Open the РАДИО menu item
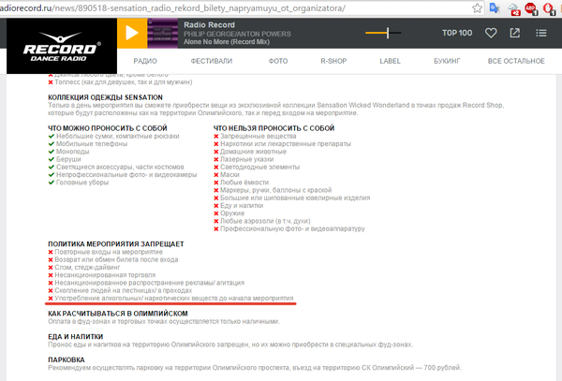This screenshot has width=562, height=381. [145, 61]
